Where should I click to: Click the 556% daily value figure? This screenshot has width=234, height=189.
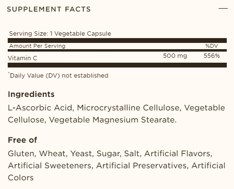pyautogui.click(x=212, y=56)
